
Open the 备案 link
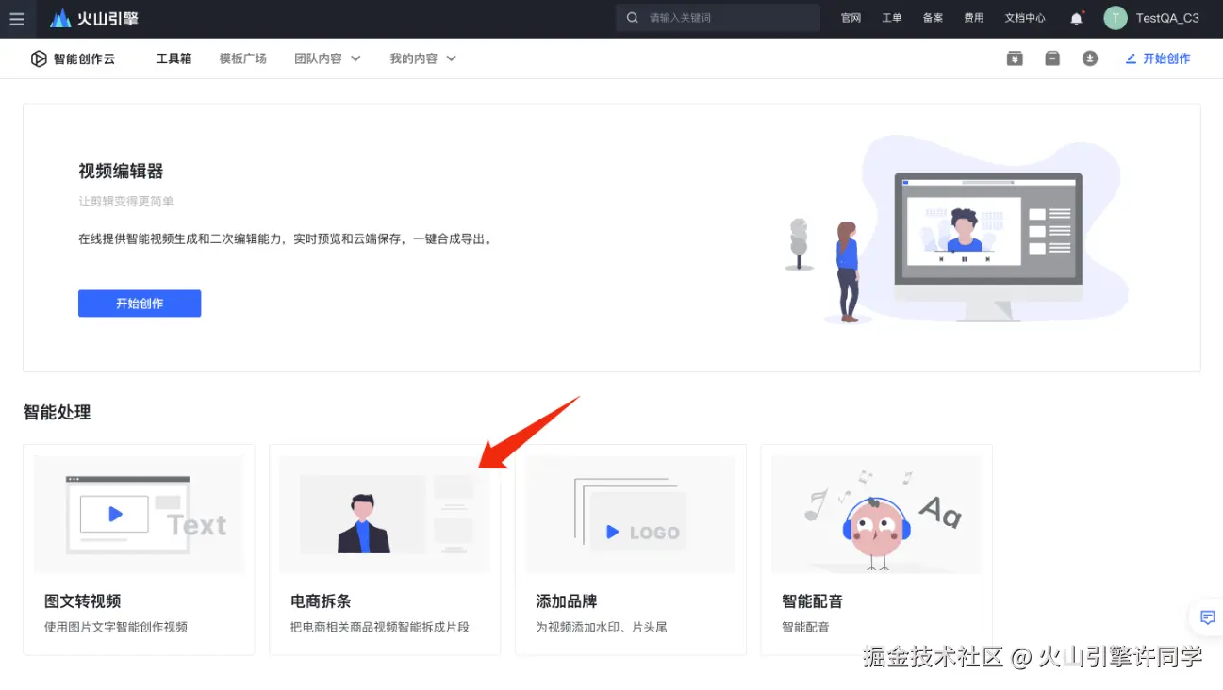[x=933, y=18]
